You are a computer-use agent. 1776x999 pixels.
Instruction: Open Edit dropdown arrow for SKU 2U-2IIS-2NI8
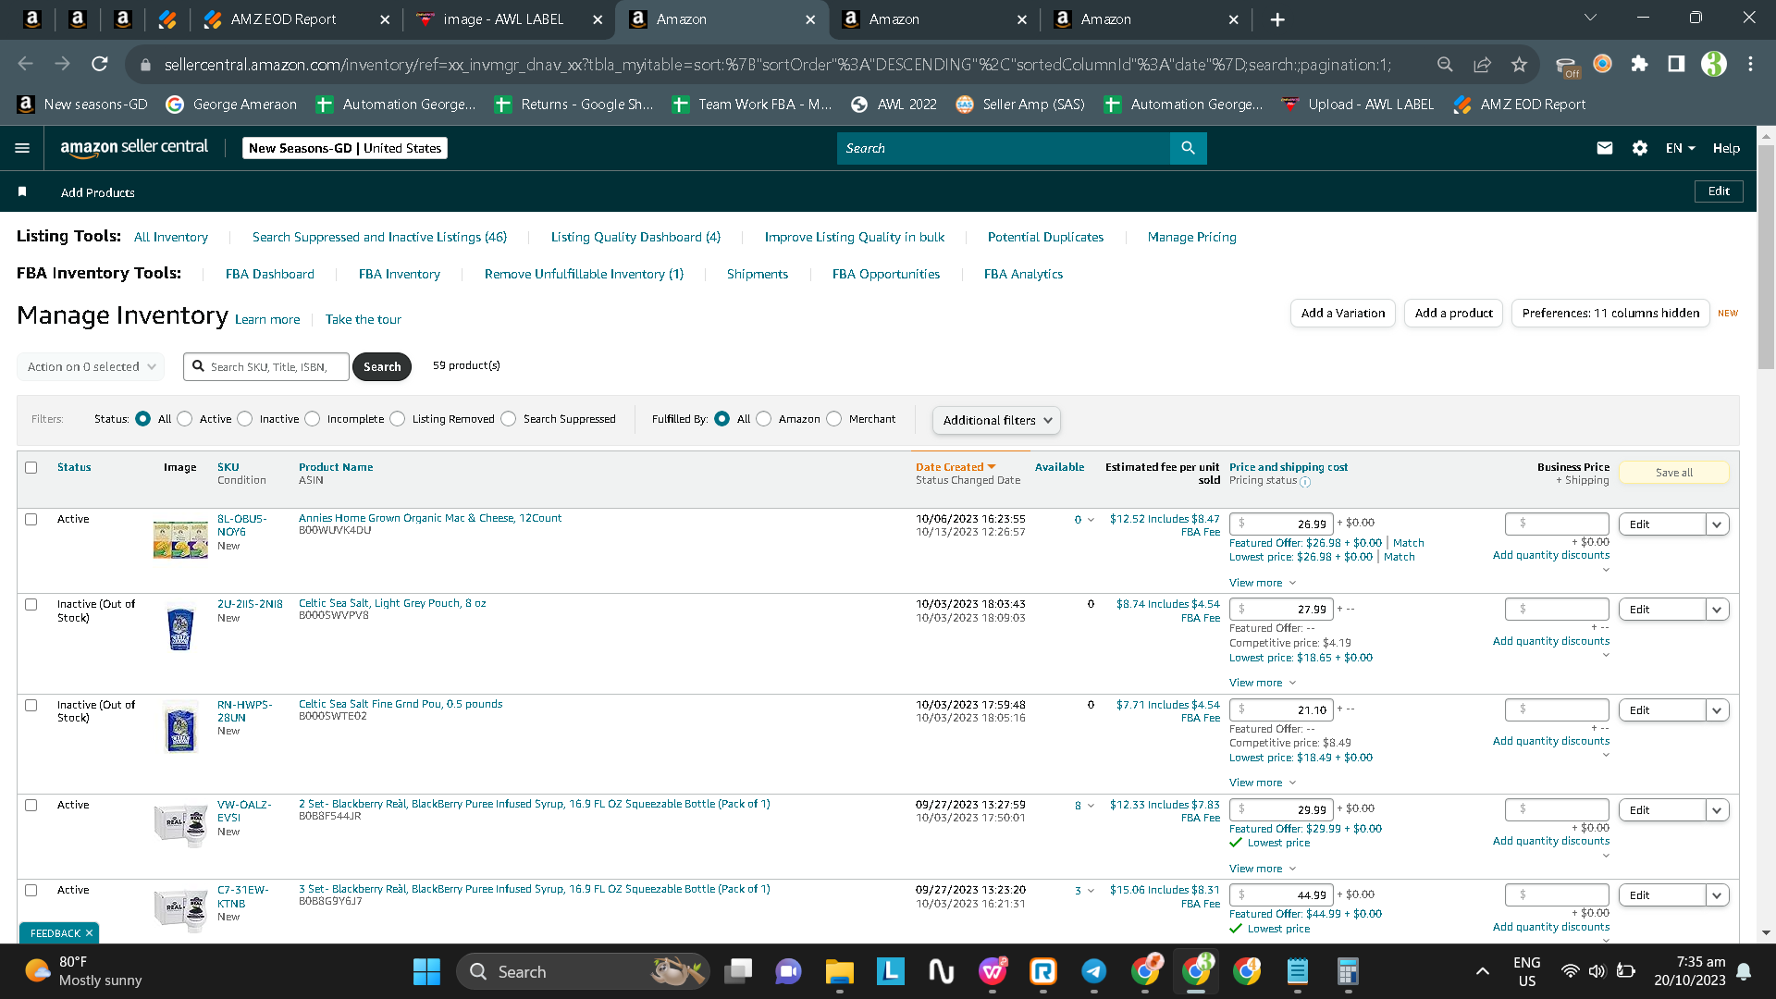point(1717,610)
